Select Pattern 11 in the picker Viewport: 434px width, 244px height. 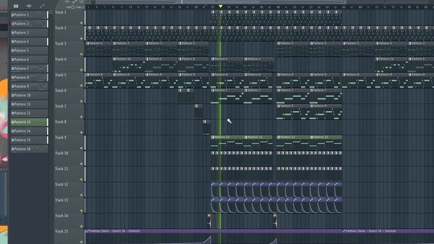coord(29,104)
